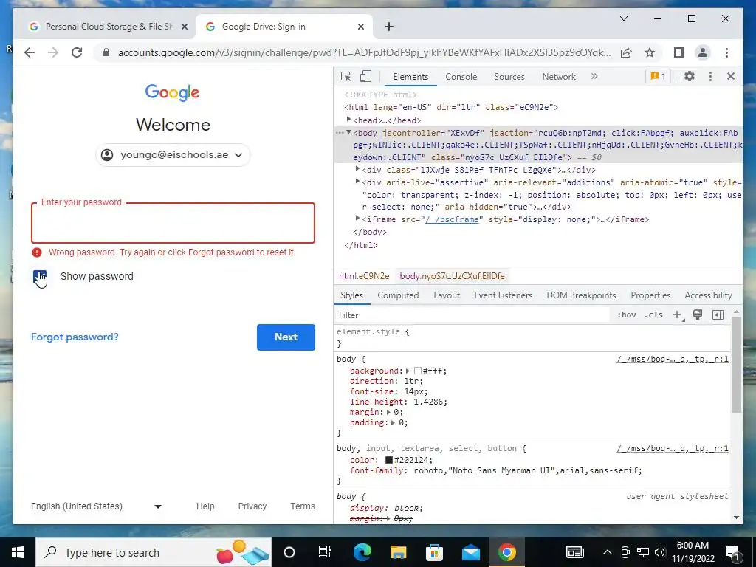Image resolution: width=756 pixels, height=567 pixels.
Task: Open the Layout tab
Action: tap(447, 295)
